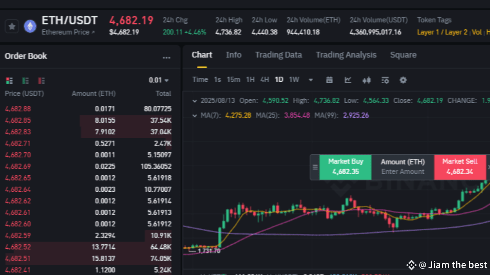
Task: Change the candlestick chart style
Action: 367,80
